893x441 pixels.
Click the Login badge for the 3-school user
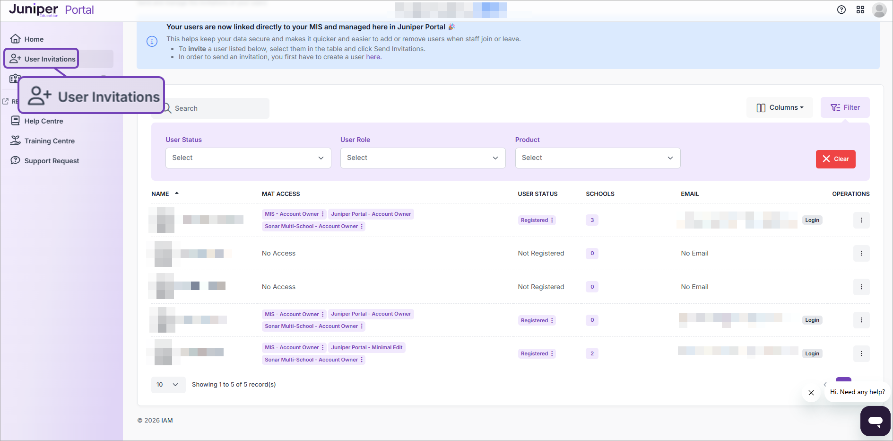(812, 220)
